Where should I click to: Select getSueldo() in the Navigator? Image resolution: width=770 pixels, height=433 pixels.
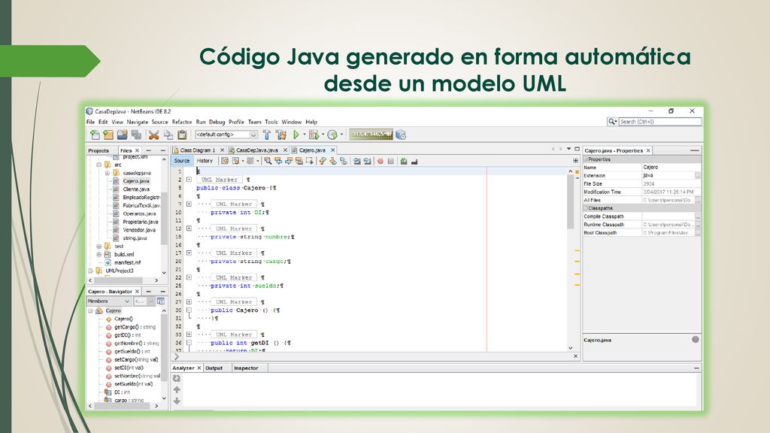click(x=132, y=352)
